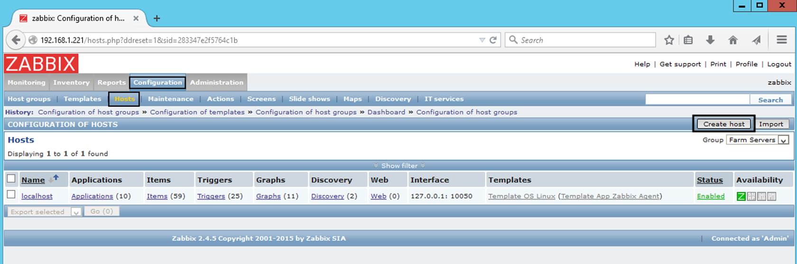Open Applications link for localhost
797x264 pixels.
pyautogui.click(x=92, y=196)
